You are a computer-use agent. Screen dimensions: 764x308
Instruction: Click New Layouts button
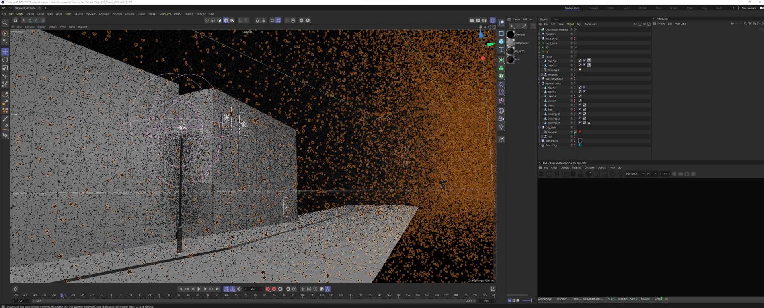pyautogui.click(x=748, y=8)
